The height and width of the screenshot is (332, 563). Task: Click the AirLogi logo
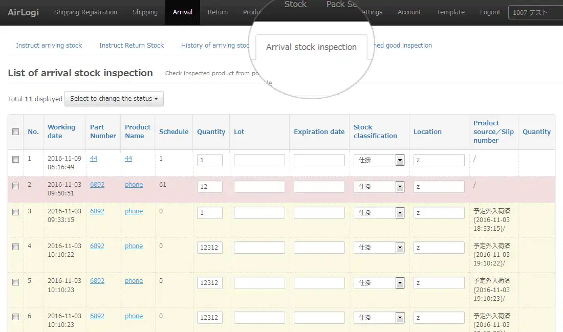24,12
